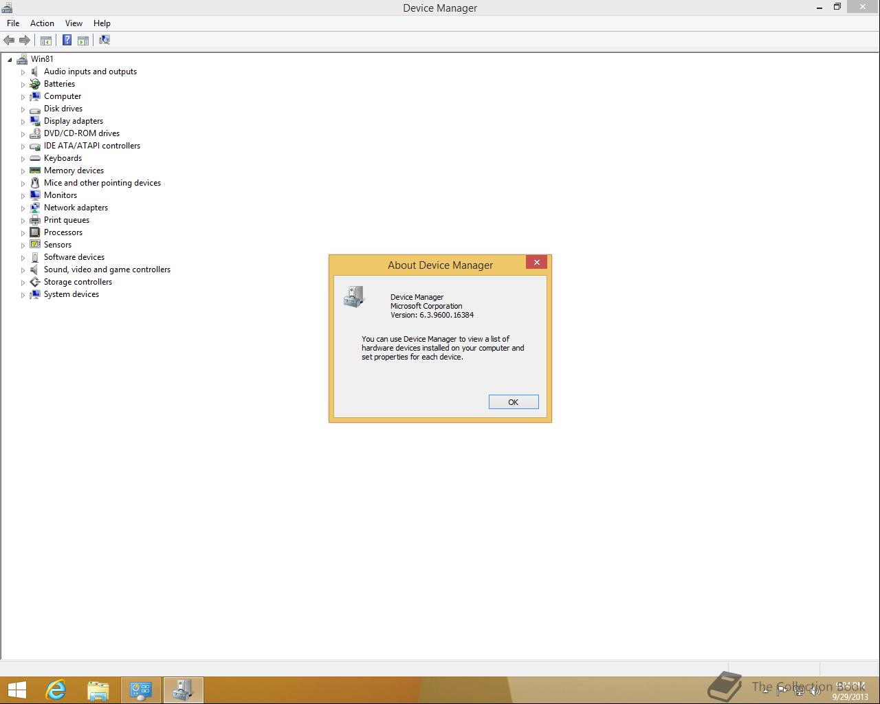Click the IDE ATA/ATAPI controllers icon
Viewport: 880px width, 704px height.
[x=35, y=146]
